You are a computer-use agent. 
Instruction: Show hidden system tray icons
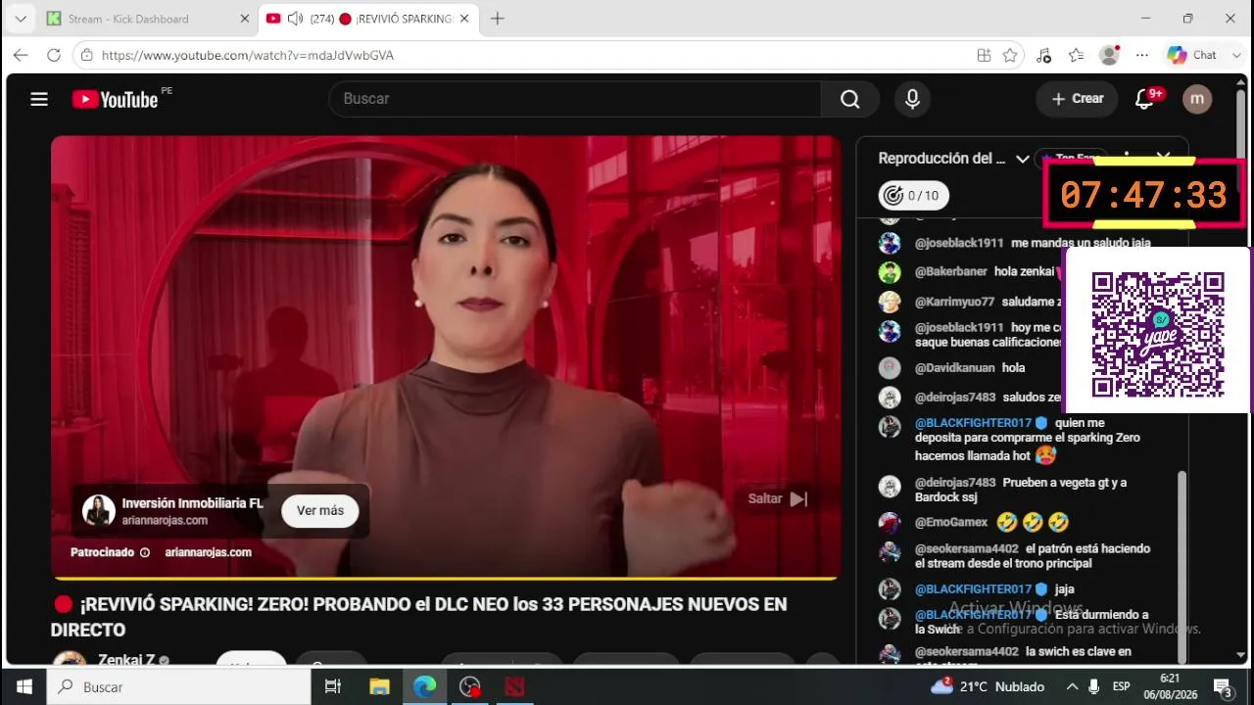click(x=1072, y=686)
